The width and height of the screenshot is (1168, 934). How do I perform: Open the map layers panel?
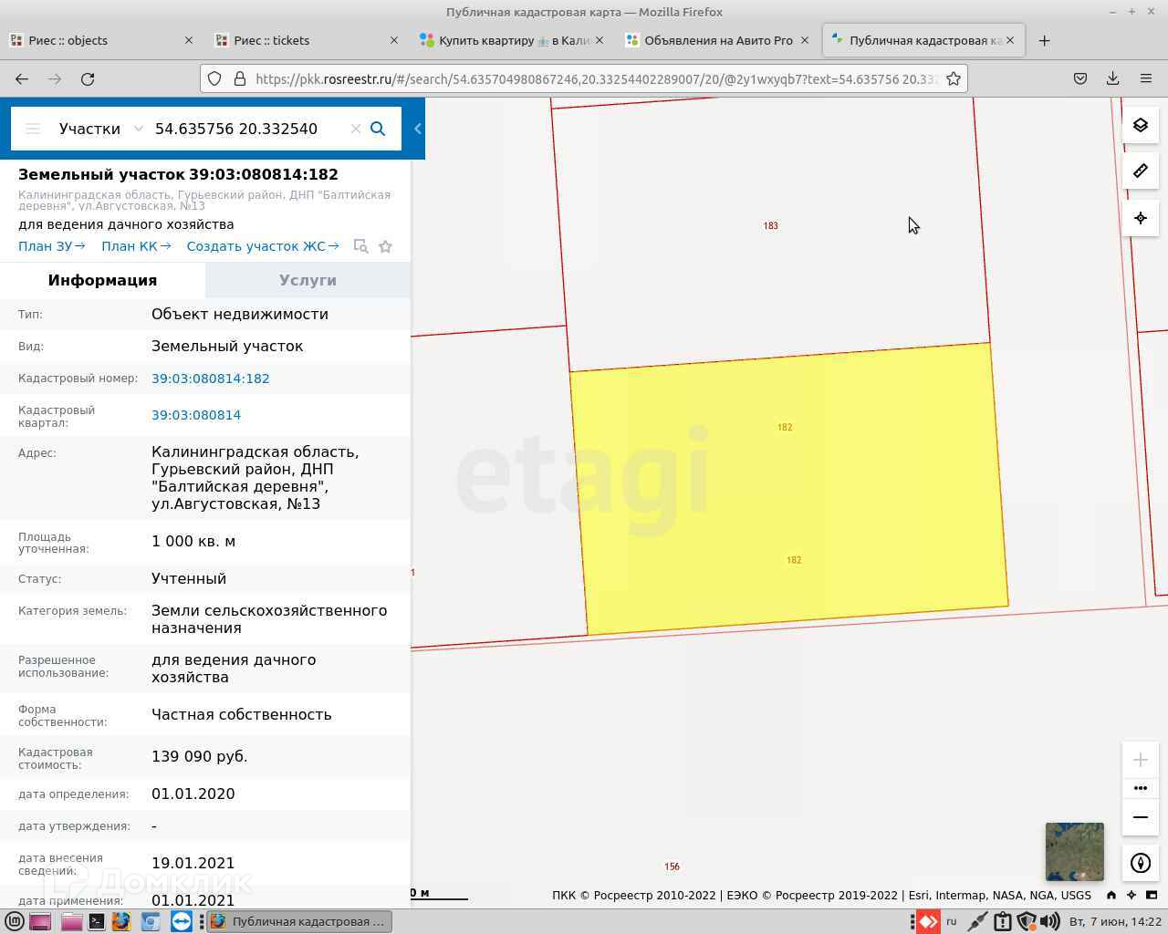coord(1140,125)
